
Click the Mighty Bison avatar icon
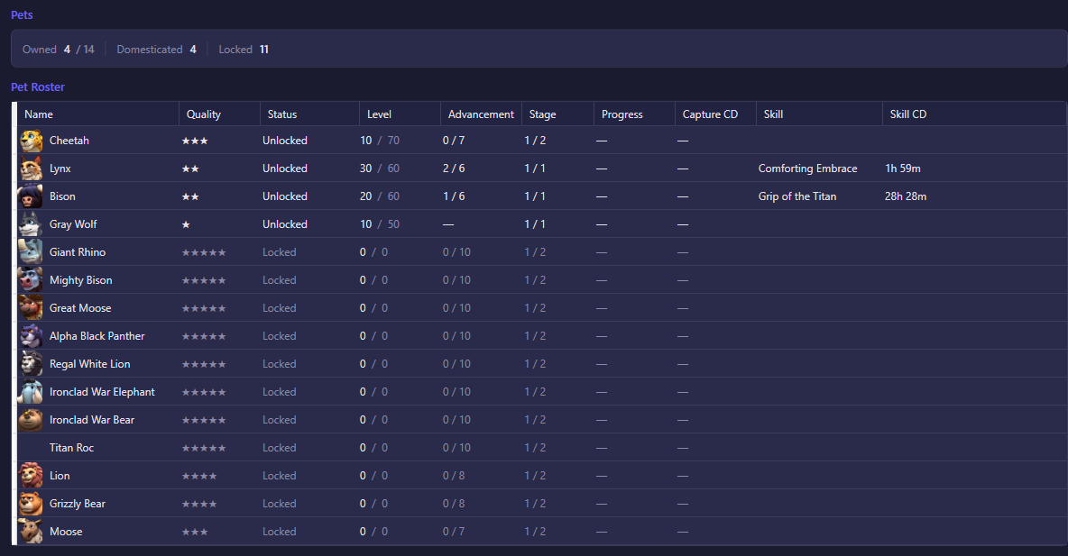(31, 279)
